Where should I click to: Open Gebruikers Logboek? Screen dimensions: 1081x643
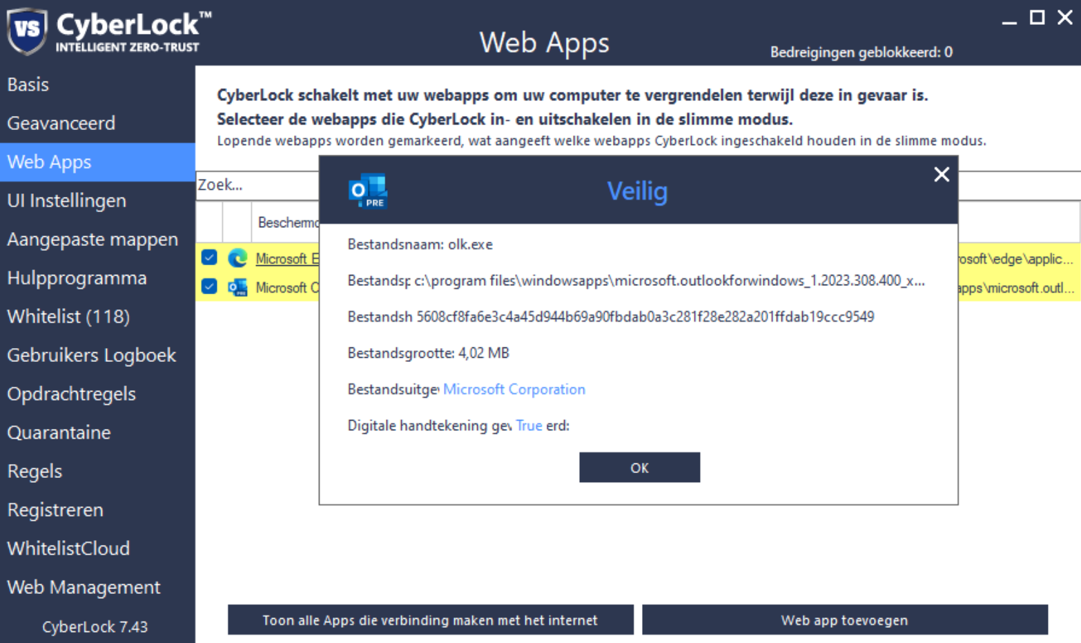[x=97, y=355]
